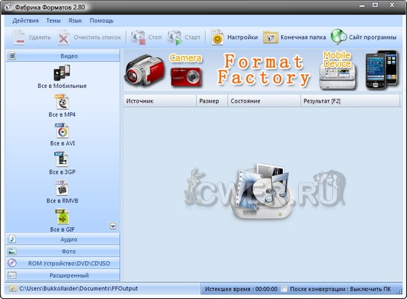The height and width of the screenshot is (299, 407).
Task: Select the Все в AVI file icon
Action: click(62, 131)
